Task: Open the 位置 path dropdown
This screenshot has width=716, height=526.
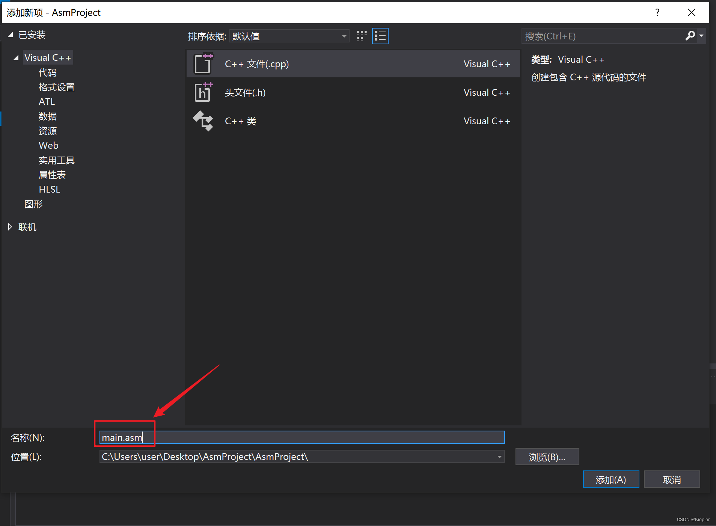Action: (499, 457)
